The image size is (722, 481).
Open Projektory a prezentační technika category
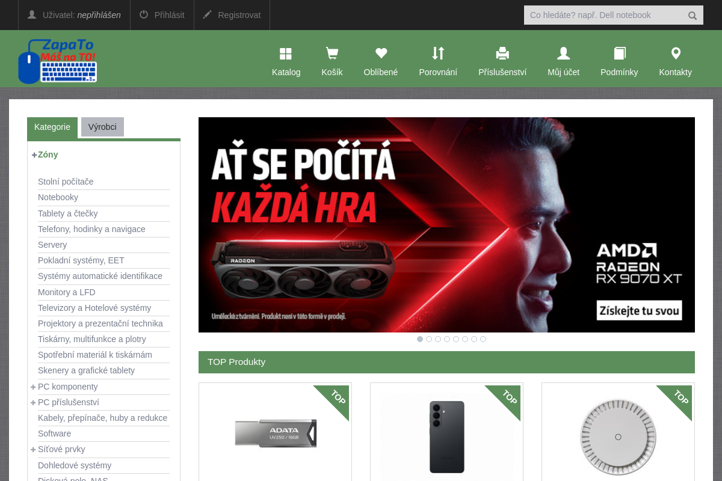100,323
